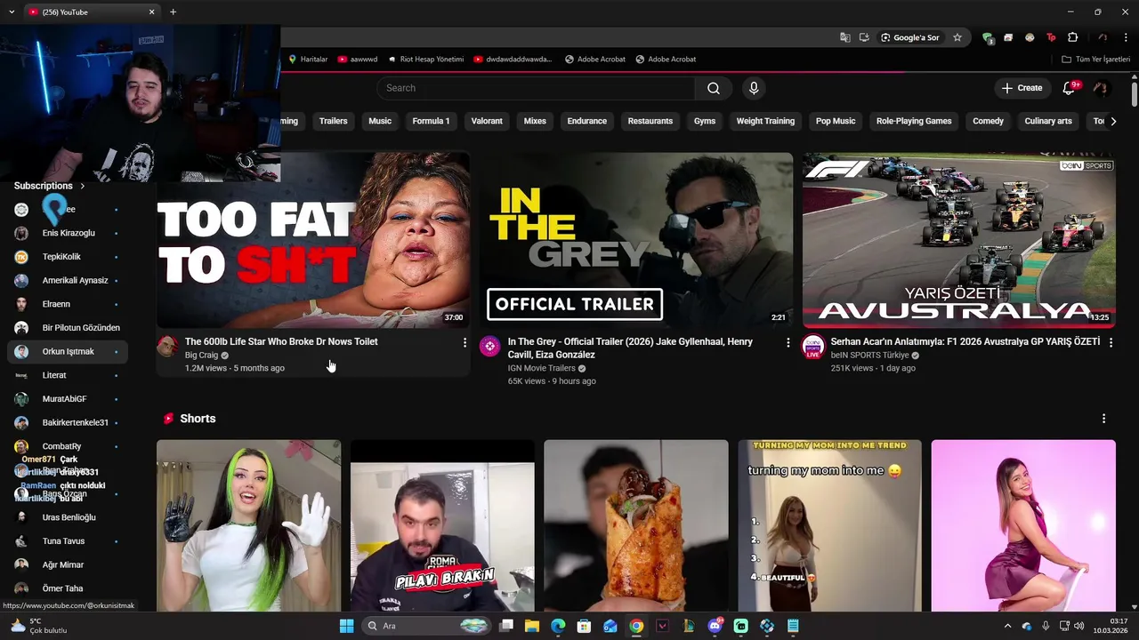
Task: Open more options for In The Grey trailer
Action: pos(787,342)
